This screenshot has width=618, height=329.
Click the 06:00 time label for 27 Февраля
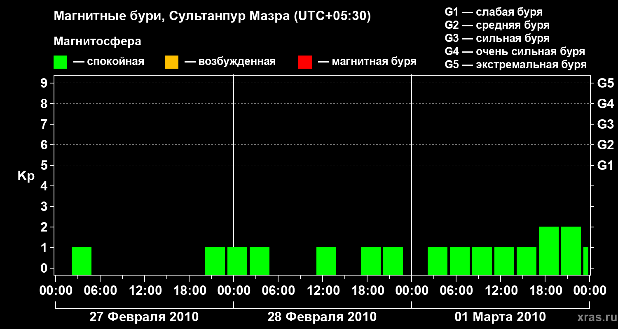100,291
